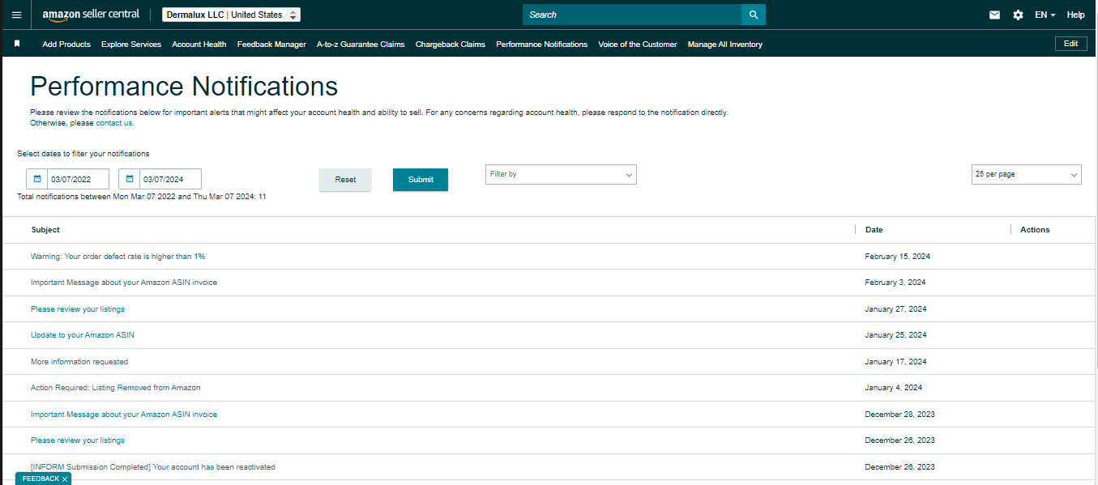Click the Actions column header
Screen dimensions: 1098x485
(x=1035, y=230)
